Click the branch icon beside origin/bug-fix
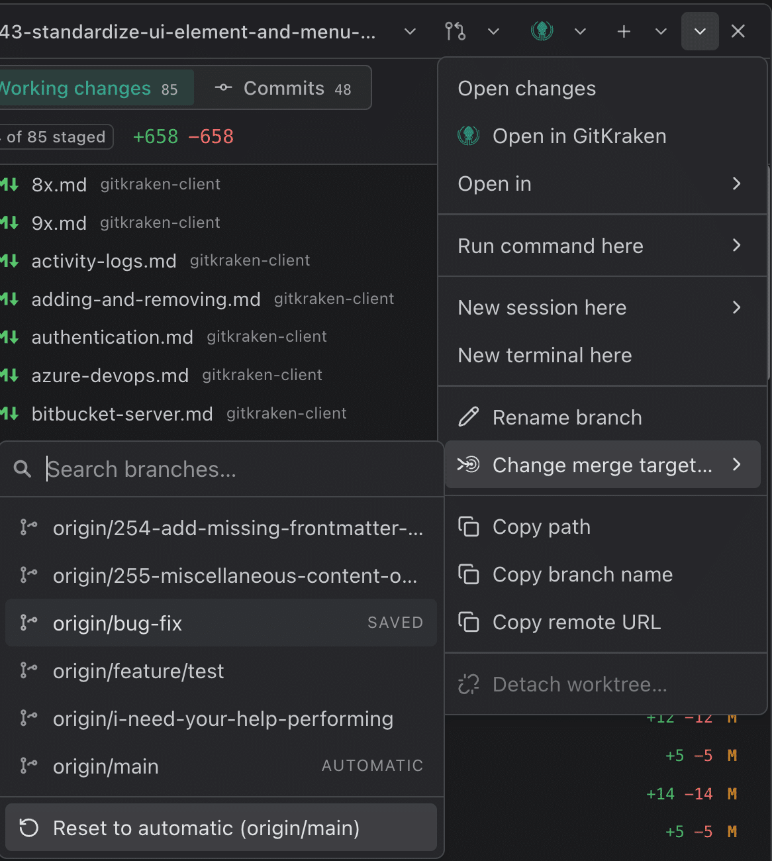This screenshot has width=772, height=861. tap(28, 623)
